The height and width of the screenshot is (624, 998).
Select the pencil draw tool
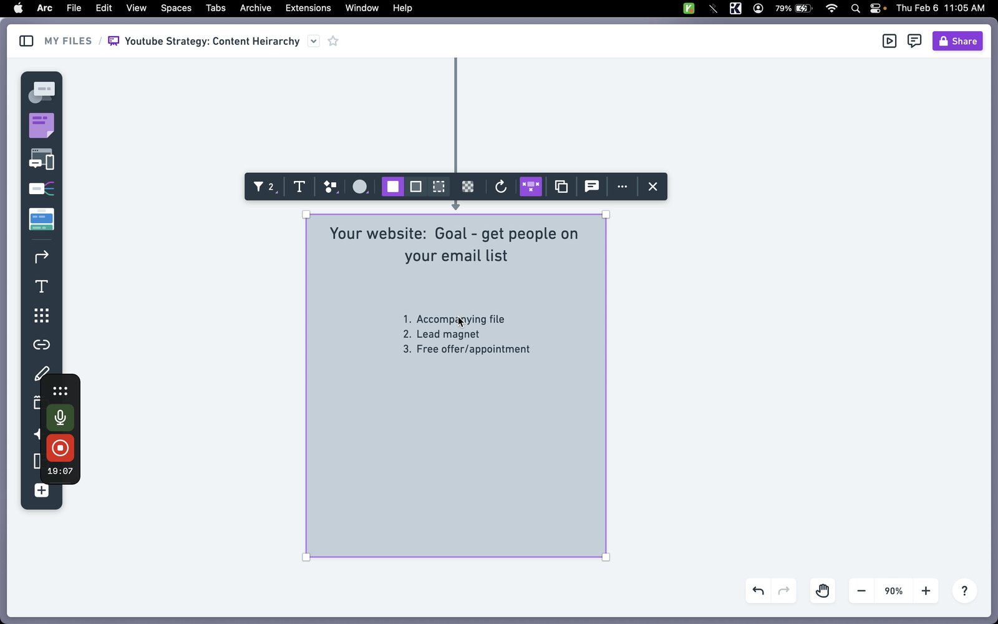(41, 373)
